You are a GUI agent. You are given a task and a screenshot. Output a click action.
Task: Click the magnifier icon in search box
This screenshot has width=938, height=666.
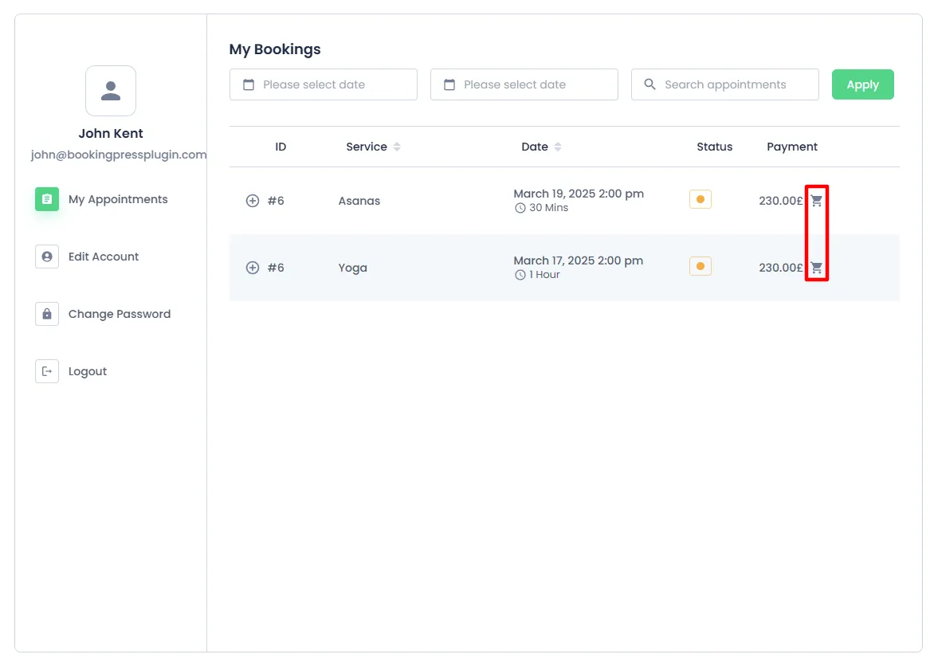[x=650, y=84]
